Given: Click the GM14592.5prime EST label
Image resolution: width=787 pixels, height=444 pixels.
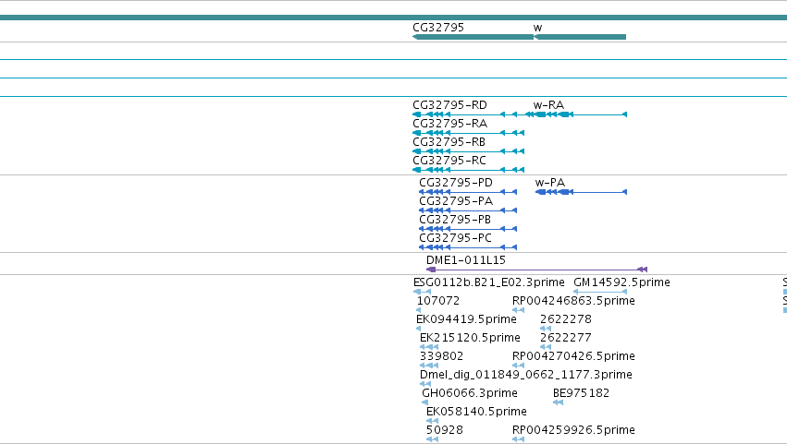Looking at the screenshot, I should [621, 282].
